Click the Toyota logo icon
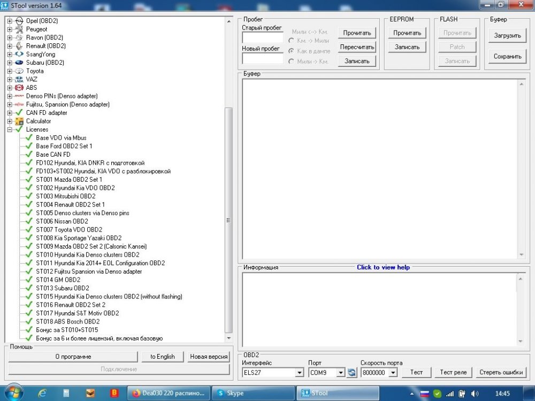 (x=19, y=71)
